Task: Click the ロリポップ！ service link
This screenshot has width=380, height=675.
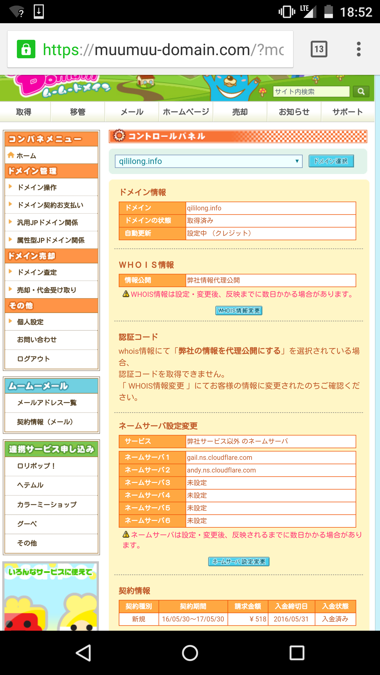Action: coord(36,466)
